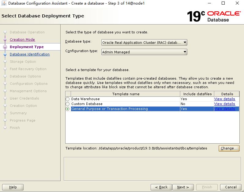Open the Database type dropdown
The height and width of the screenshot is (192, 244).
144,43
